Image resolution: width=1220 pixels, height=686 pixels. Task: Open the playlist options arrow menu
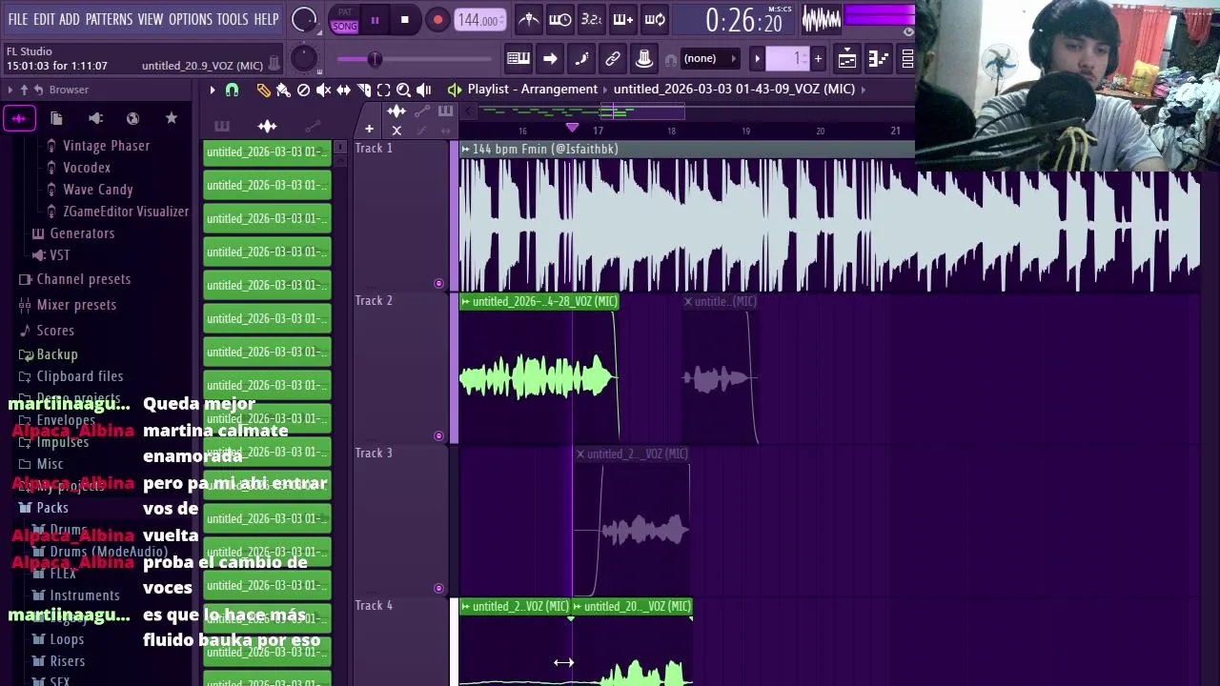[213, 90]
